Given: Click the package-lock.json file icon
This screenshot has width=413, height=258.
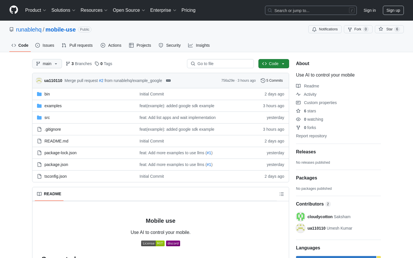Looking at the screenshot, I should (x=39, y=153).
